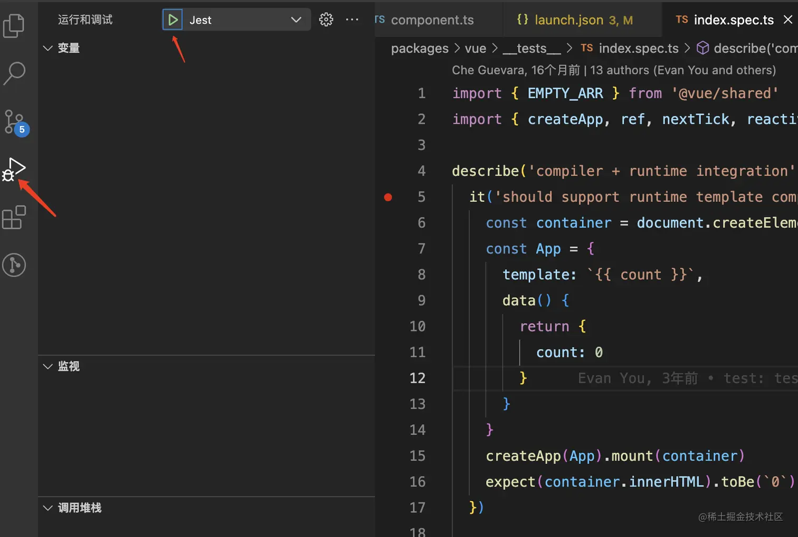
Task: Click the describe call on line 4
Action: click(486, 171)
